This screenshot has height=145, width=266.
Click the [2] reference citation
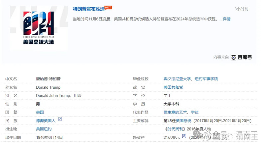[60, 119]
